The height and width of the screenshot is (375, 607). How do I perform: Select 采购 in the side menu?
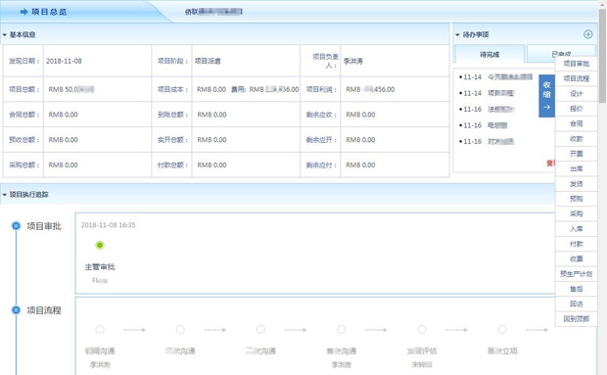[x=576, y=213]
